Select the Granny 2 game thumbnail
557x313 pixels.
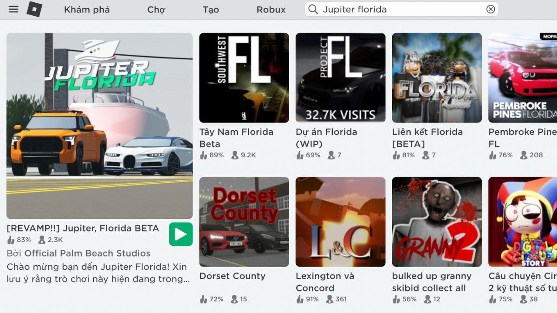point(437,222)
